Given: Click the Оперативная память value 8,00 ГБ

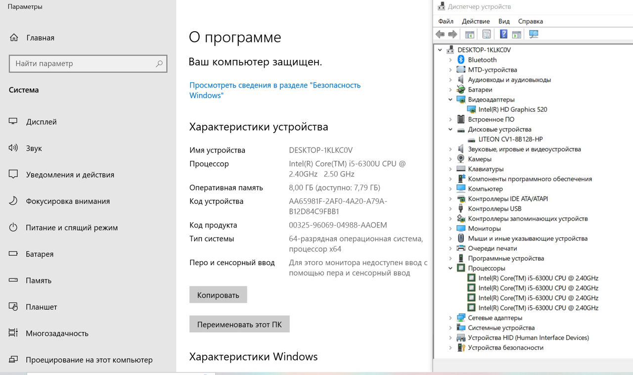Looking at the screenshot, I should [334, 187].
